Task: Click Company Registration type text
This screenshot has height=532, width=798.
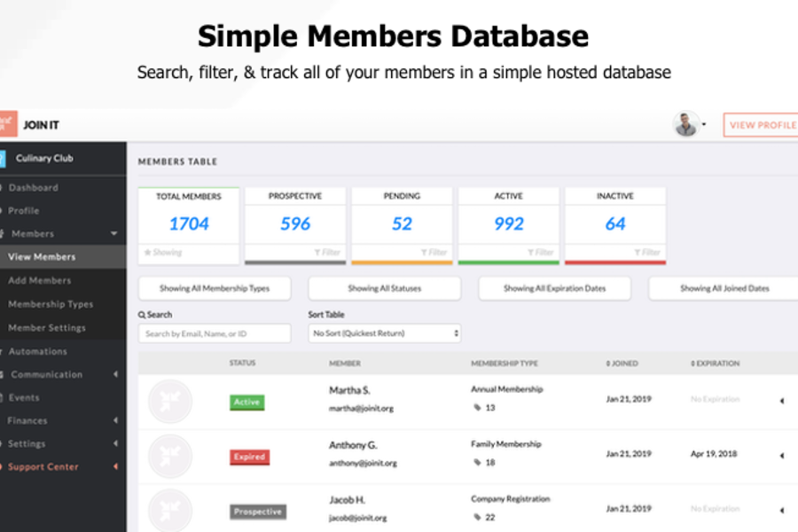Action: [511, 499]
